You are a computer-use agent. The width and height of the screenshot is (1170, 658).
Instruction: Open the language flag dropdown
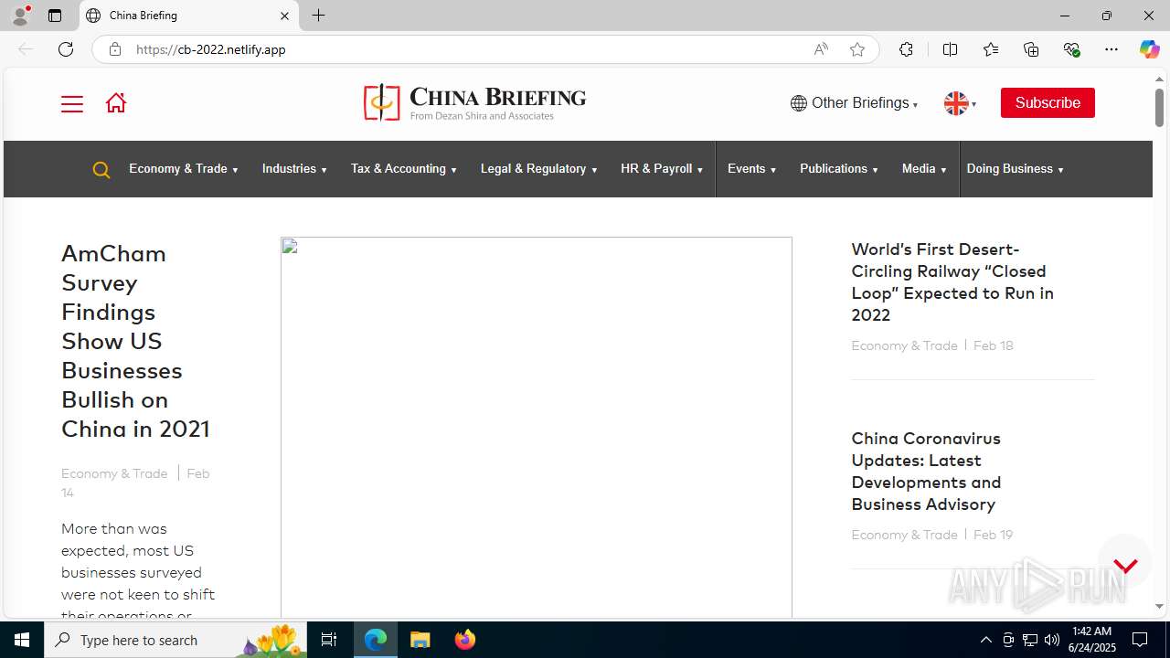pos(960,103)
